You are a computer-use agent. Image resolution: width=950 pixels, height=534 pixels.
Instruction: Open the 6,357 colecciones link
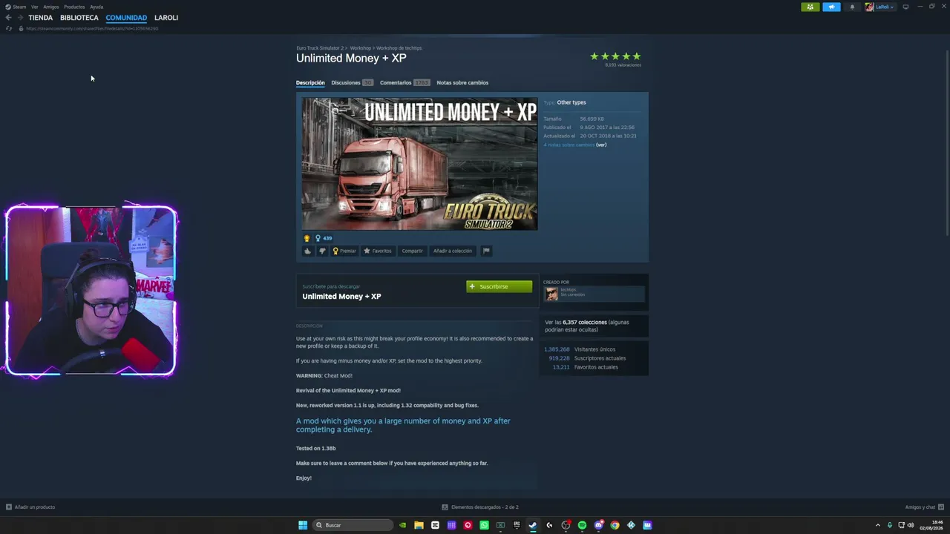(585, 323)
